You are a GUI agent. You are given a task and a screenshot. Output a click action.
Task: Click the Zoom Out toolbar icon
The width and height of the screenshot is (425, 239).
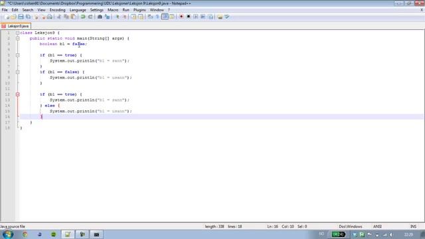[124, 17]
